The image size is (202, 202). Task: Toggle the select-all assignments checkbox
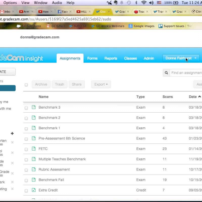click(x=26, y=85)
